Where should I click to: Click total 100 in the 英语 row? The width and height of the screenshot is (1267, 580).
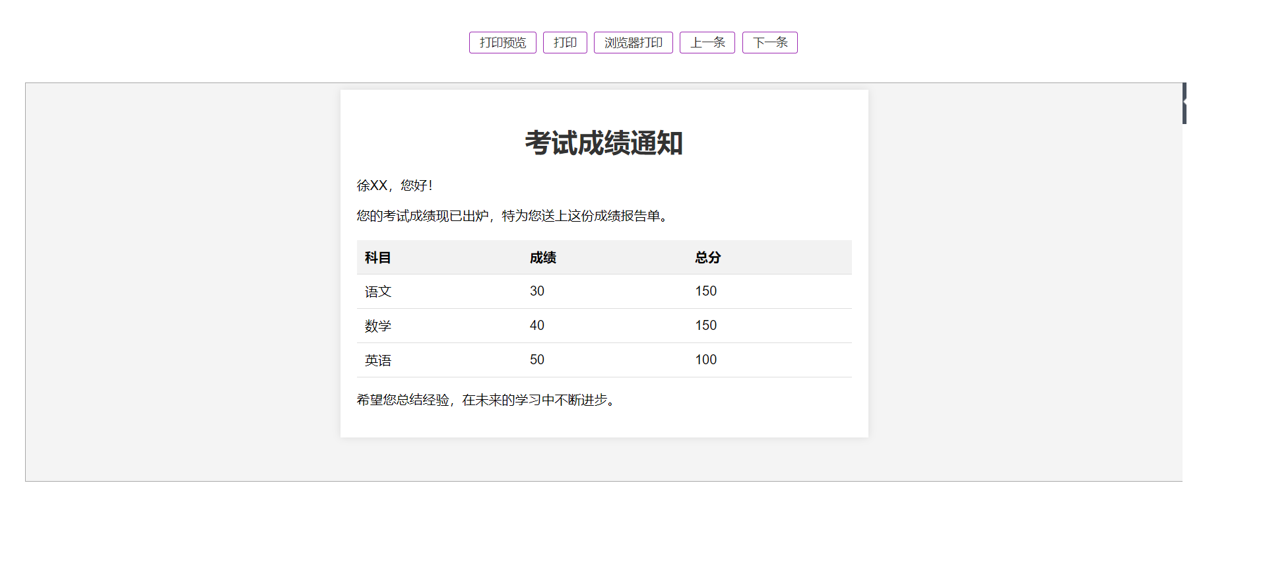point(705,360)
